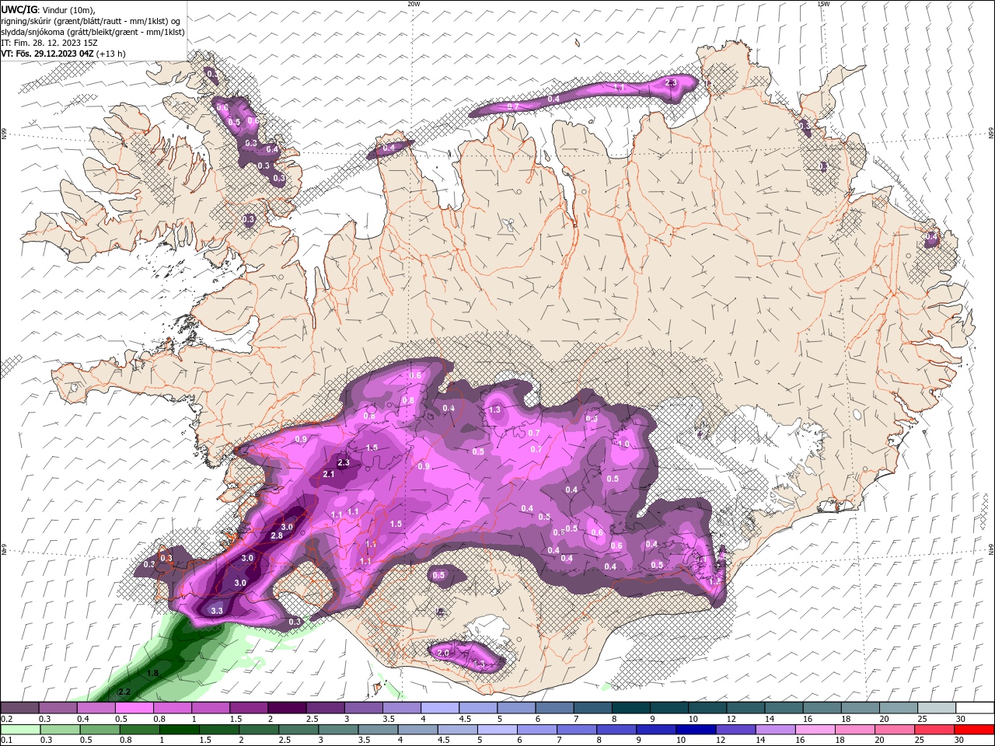Pick the darkest purple snow swatch for 2–2.5 mm
995x746 pixels.
287,707
